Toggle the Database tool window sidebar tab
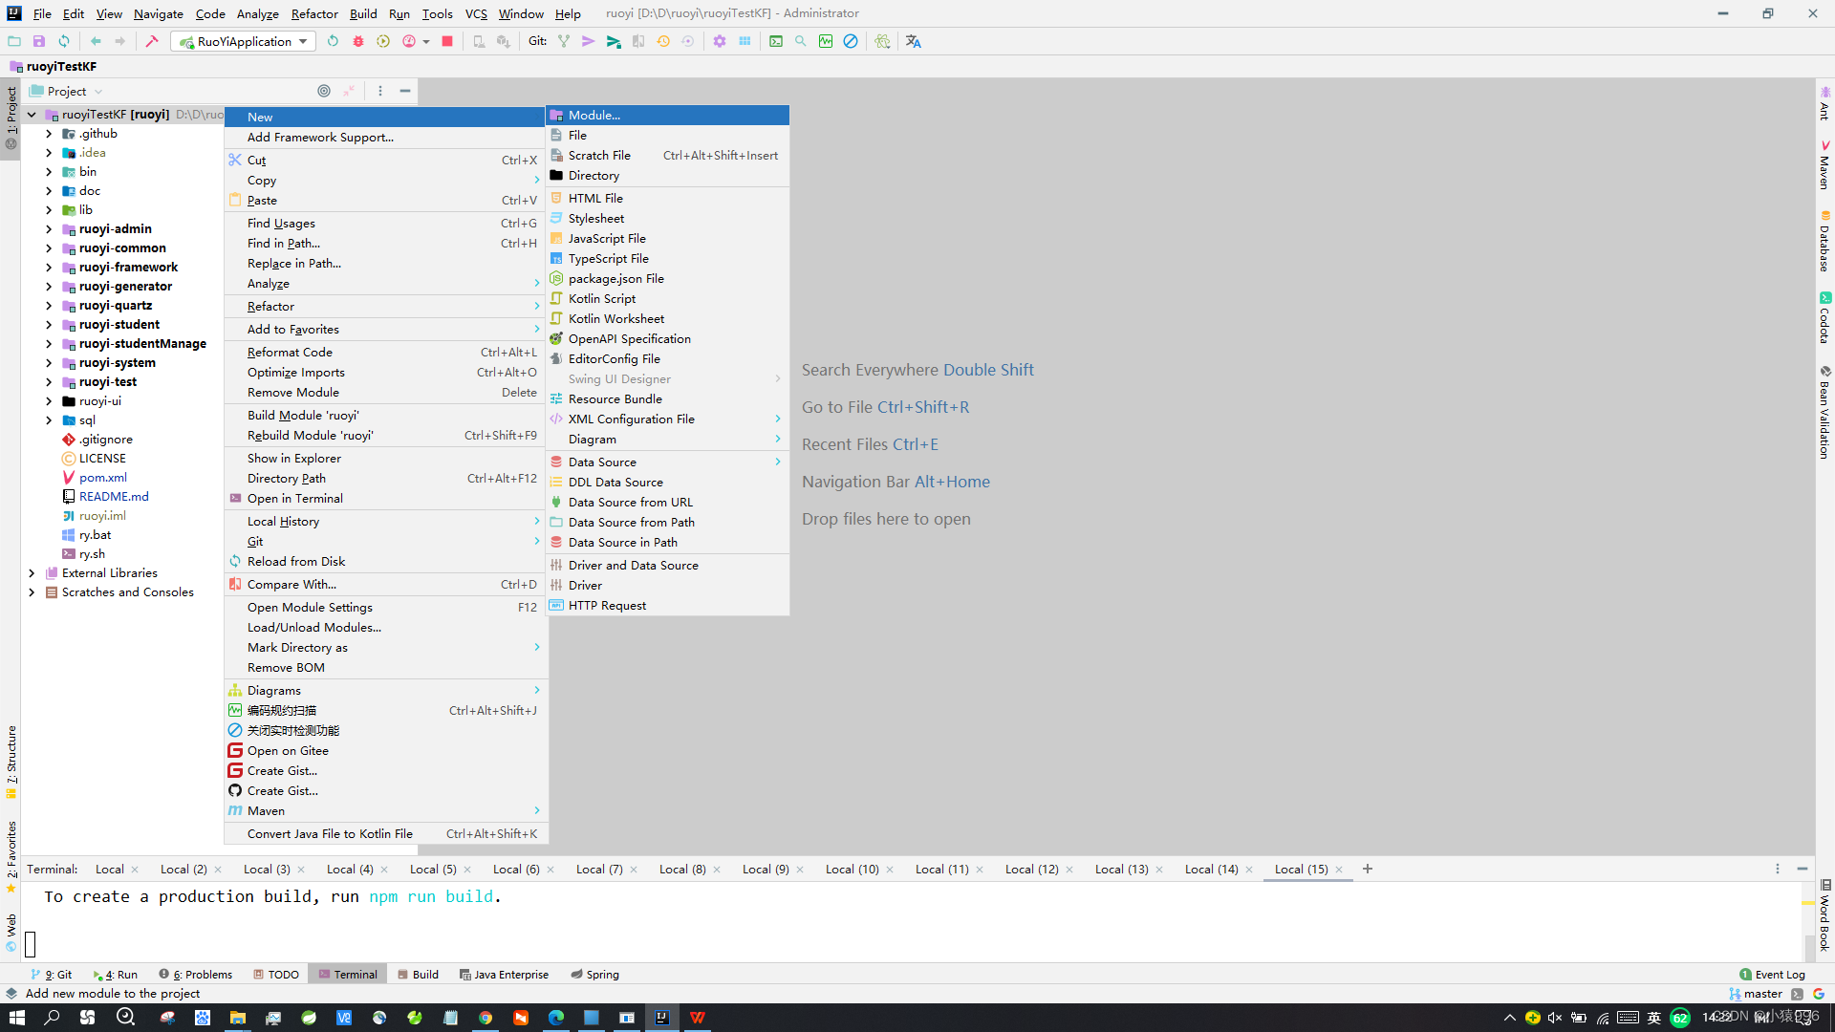Screen dimensions: 1835x1032 coord(1824,244)
